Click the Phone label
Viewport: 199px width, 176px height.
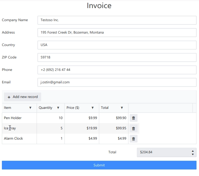click(7, 70)
